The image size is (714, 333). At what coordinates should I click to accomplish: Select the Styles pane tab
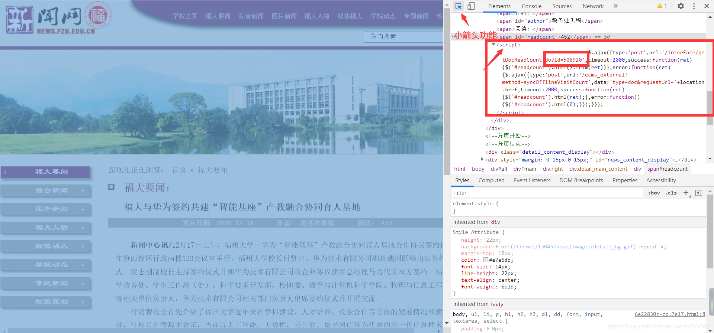coord(462,180)
